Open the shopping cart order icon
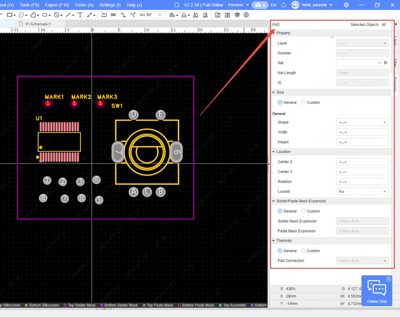This screenshot has height=317, width=400. point(237,15)
